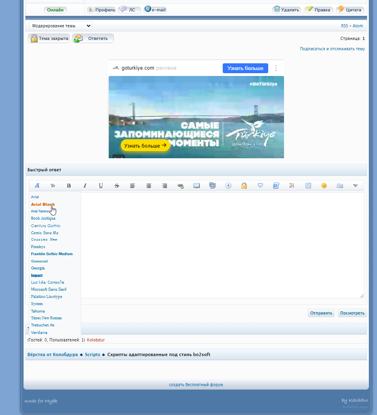Insert a hyperlink

coord(180,186)
